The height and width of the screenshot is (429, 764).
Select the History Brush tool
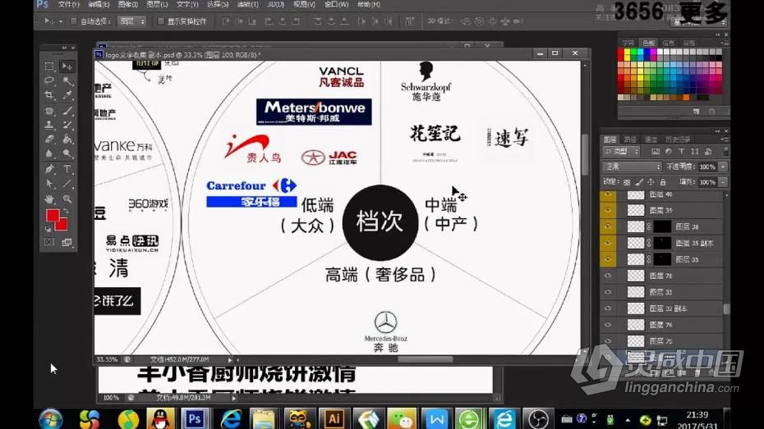67,125
